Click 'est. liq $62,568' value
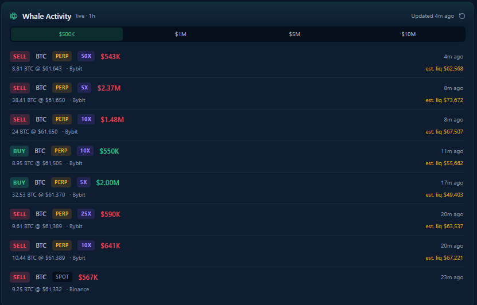Viewport: 477px width, 305px height. click(444, 69)
